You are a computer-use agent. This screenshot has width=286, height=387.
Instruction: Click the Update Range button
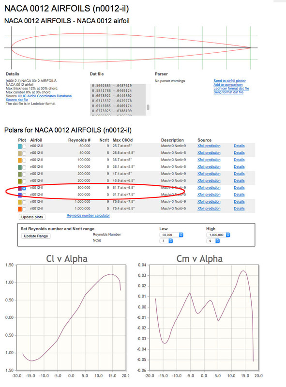coord(36,236)
